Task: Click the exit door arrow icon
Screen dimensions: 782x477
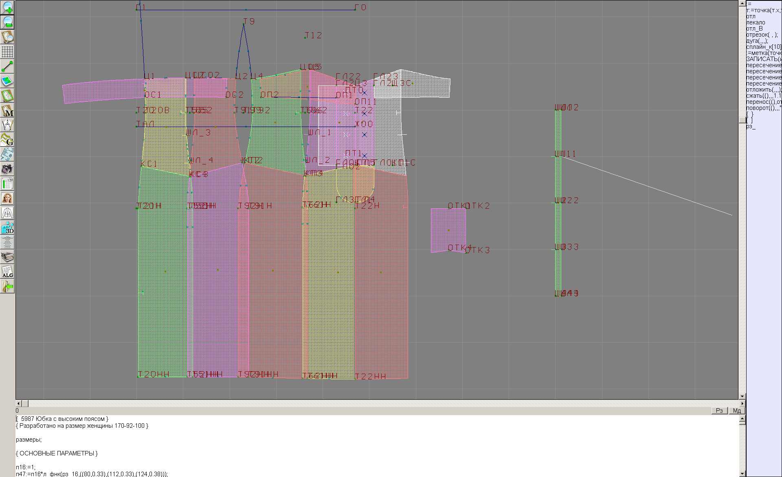Action: [x=7, y=287]
